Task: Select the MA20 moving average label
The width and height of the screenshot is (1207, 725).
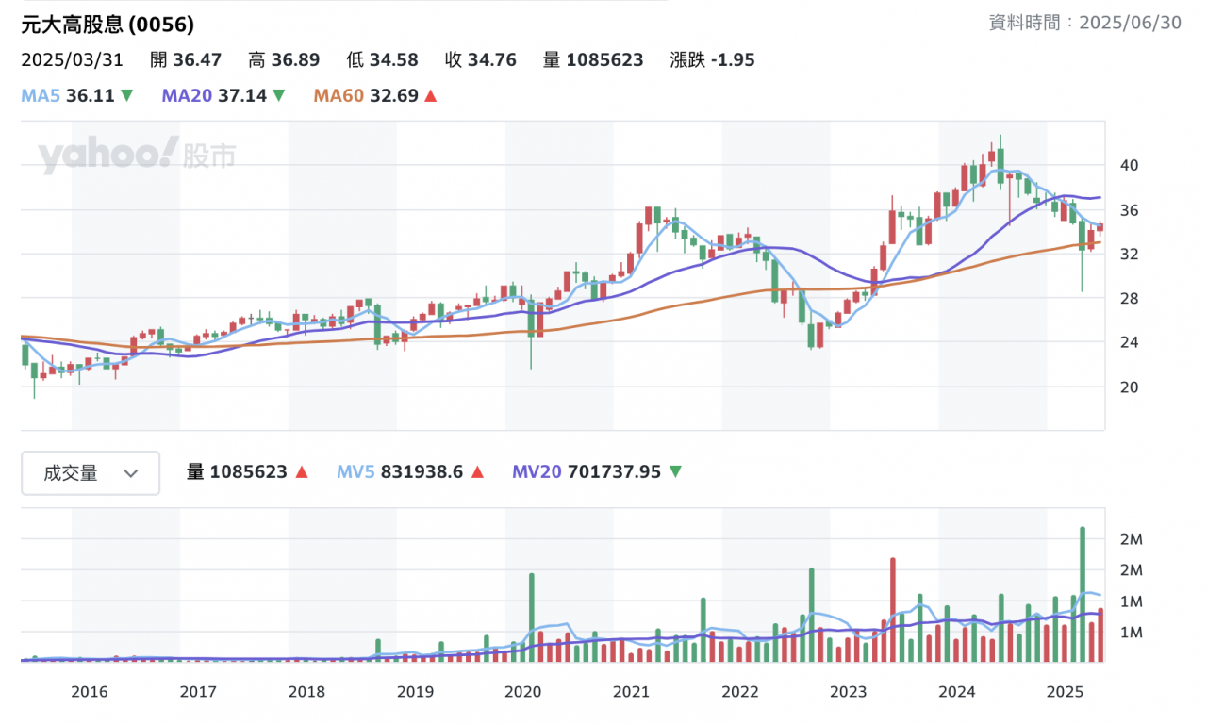Action: 187,95
